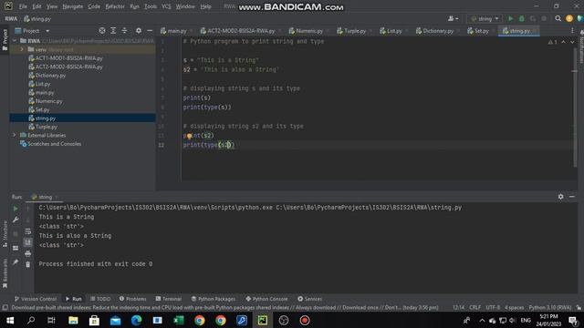Open Python Packages tool window
This screenshot has width=584, height=328.
[x=213, y=299]
